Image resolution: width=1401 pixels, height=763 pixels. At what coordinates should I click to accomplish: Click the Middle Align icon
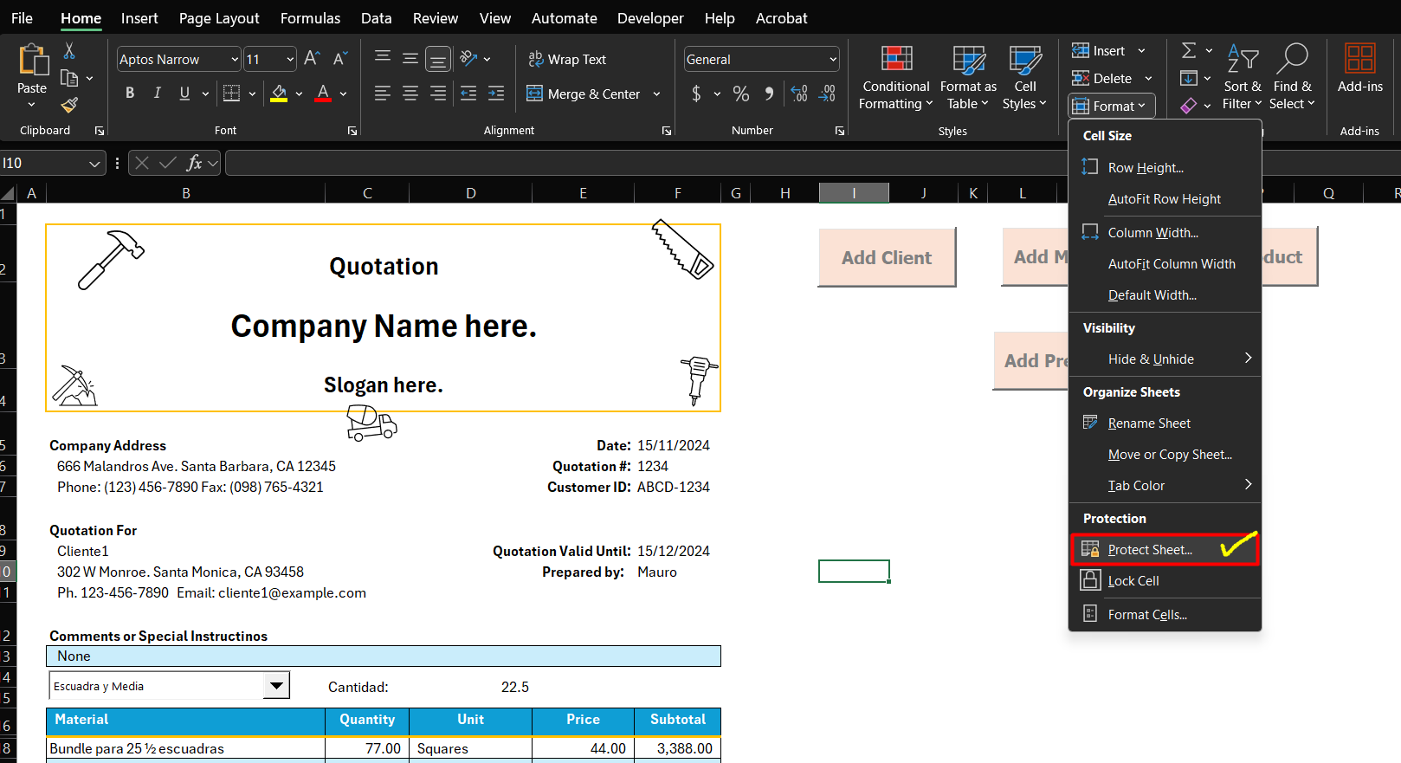[x=410, y=58]
